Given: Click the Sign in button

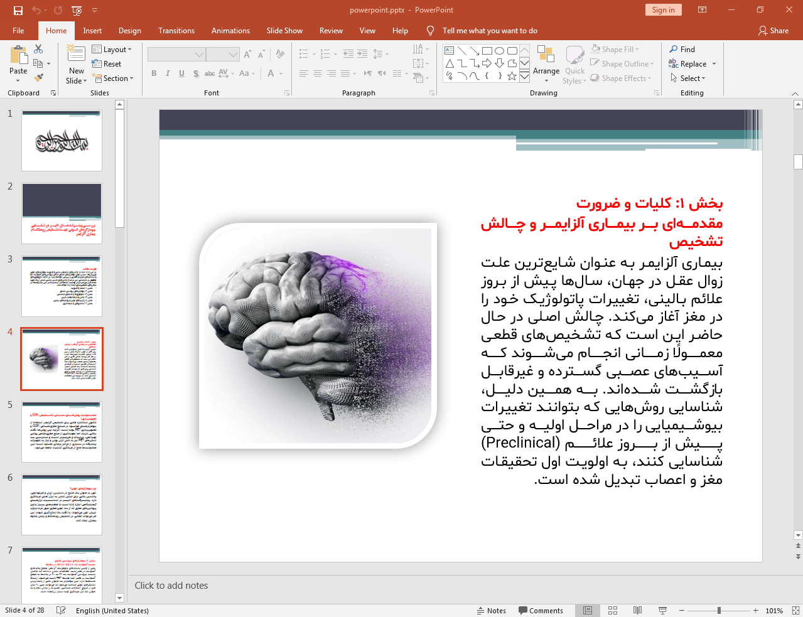Looking at the screenshot, I should pos(663,10).
